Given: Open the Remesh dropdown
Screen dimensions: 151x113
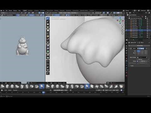Looking at the screenshot, I should pyautogui.click(x=120, y=15).
